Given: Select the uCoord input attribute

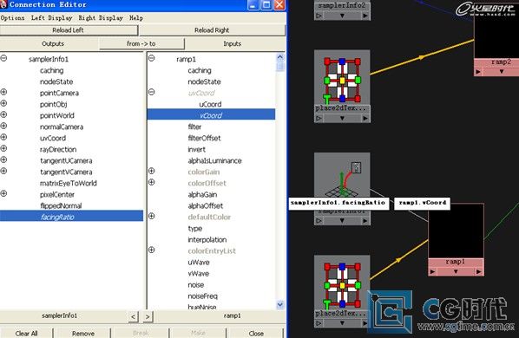Looking at the screenshot, I should [x=210, y=104].
